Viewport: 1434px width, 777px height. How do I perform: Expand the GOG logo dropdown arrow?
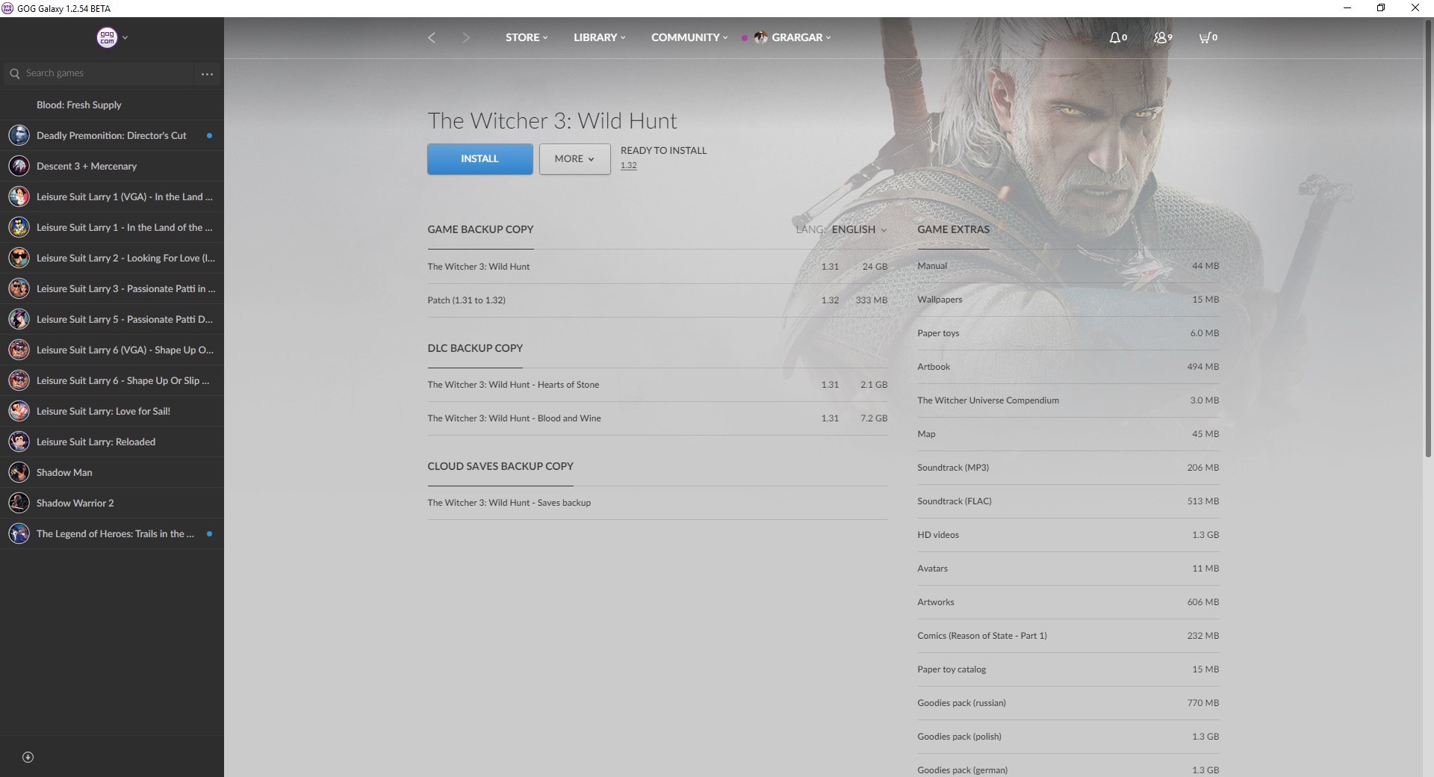125,37
